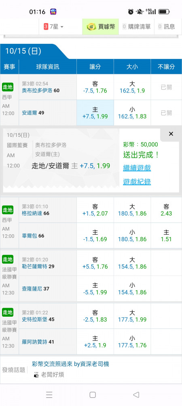Tap the 走地 badge for 勒芒薩爾特 match
This screenshot has width=182, height=406.
pyautogui.click(x=8, y=259)
